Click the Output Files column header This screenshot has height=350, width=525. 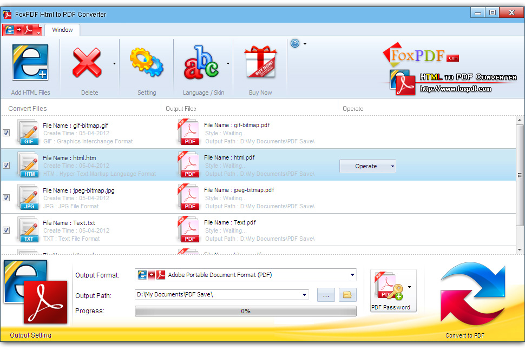pyautogui.click(x=181, y=108)
